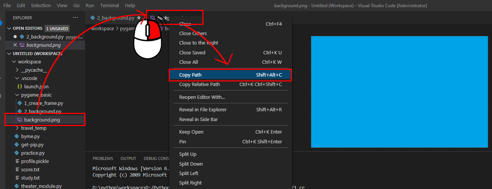Switch to the DEBUG CONSOLE panel tab
492x189 pixels.
click(156, 158)
